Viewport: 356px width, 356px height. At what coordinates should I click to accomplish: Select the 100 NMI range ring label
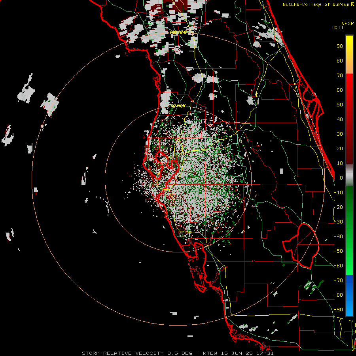(178, 32)
